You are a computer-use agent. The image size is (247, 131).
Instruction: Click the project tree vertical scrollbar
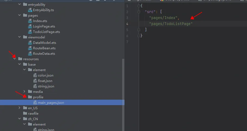tap(123, 95)
